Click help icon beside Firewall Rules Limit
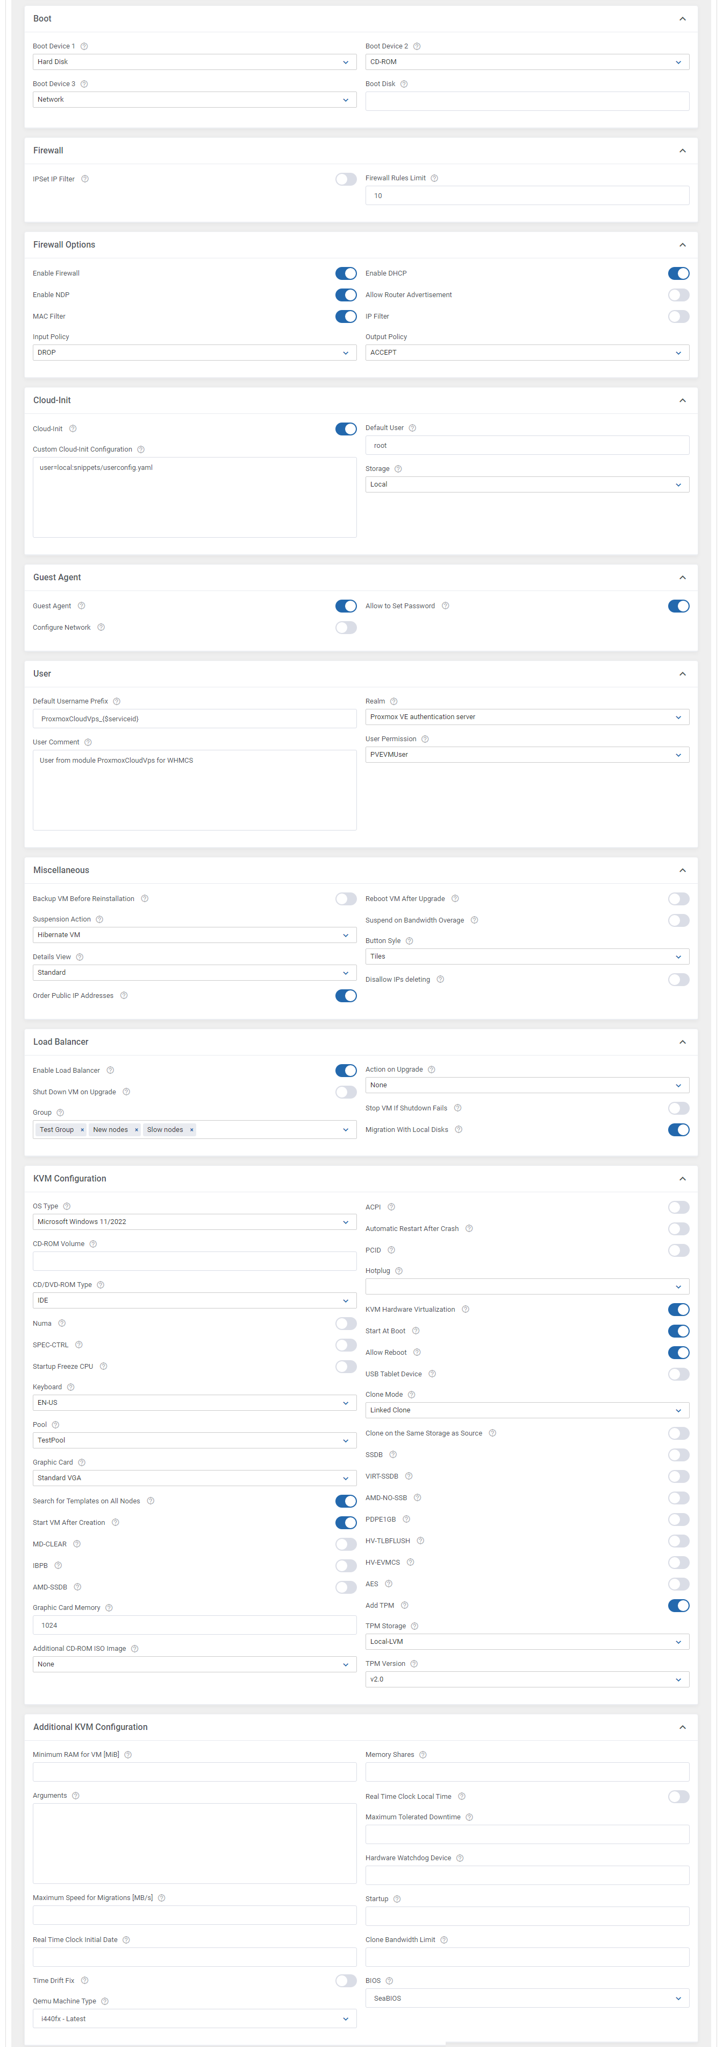This screenshot has height=2047, width=723. pyautogui.click(x=434, y=178)
